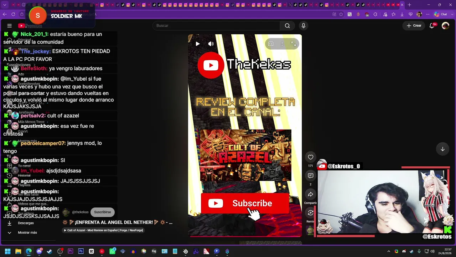Open the Short's three-dot options menu
The height and width of the screenshot is (257, 456).
pos(282,44)
